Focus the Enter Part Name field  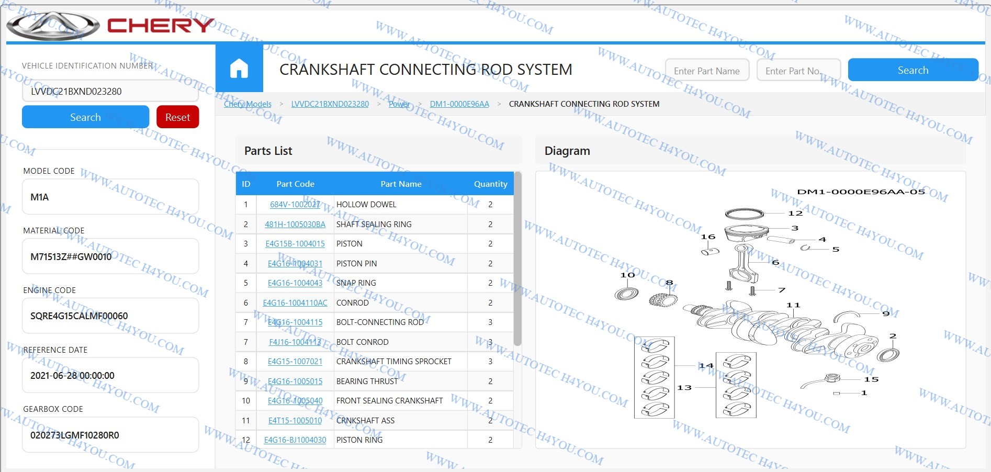[707, 71]
